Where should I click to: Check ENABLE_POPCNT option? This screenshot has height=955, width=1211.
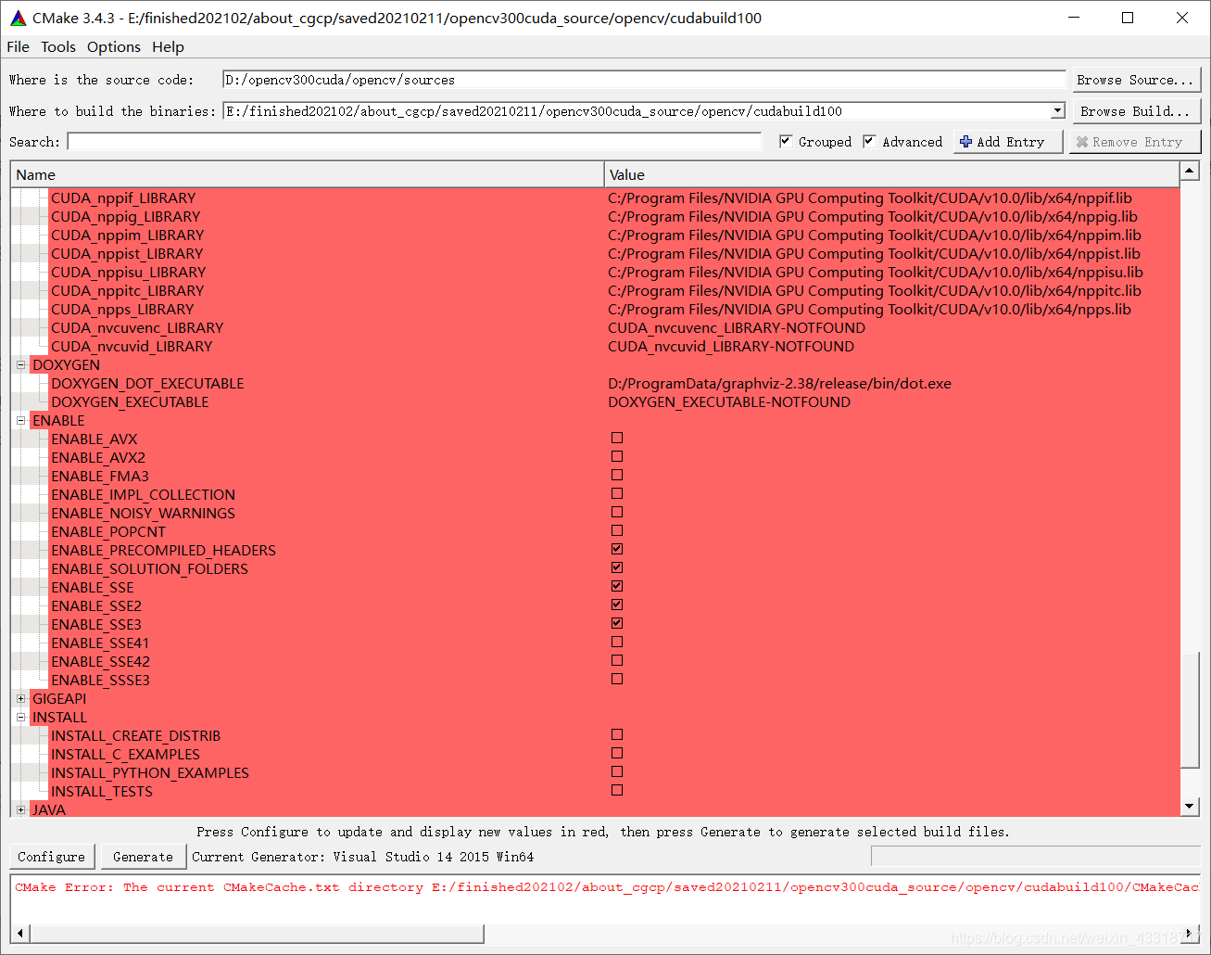617,530
